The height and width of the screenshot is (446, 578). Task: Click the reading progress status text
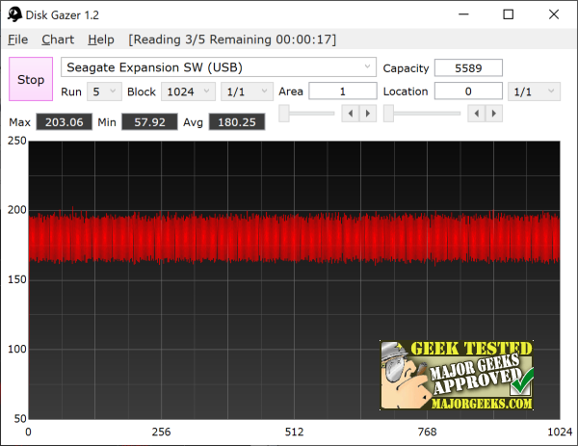pyautogui.click(x=232, y=39)
